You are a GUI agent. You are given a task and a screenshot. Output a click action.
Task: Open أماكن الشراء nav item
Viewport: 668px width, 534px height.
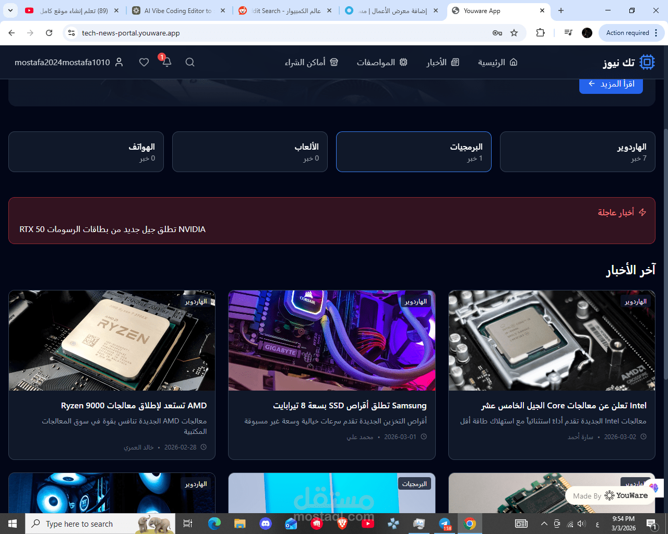click(x=312, y=62)
